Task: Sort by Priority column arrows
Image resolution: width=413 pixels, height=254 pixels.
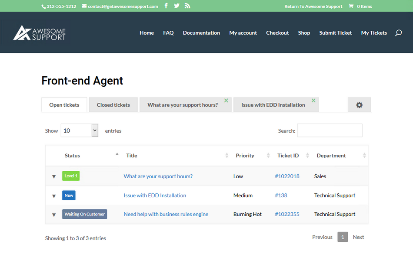Action: 268,156
